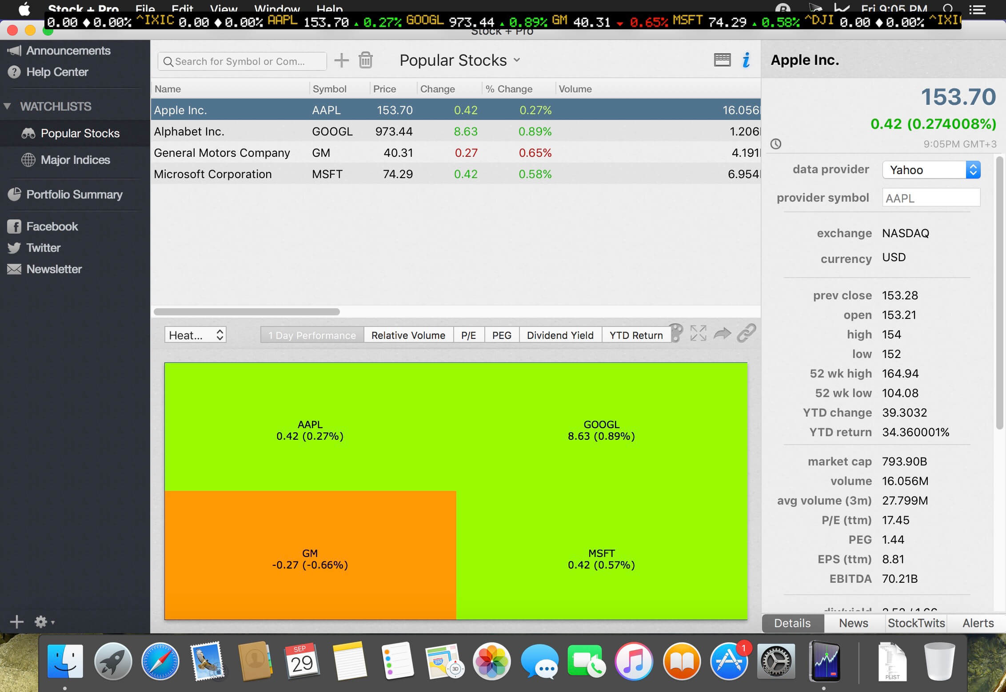Focus the Search for Symbol field
The width and height of the screenshot is (1006, 692).
(242, 61)
